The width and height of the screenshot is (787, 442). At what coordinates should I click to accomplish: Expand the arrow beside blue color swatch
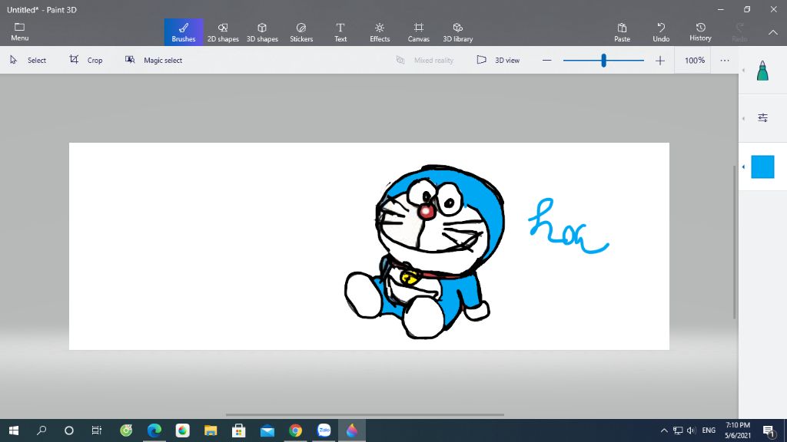point(743,167)
